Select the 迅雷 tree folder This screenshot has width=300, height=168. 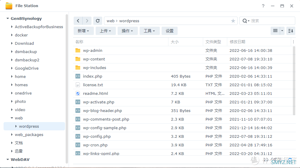pyautogui.click(x=19, y=151)
